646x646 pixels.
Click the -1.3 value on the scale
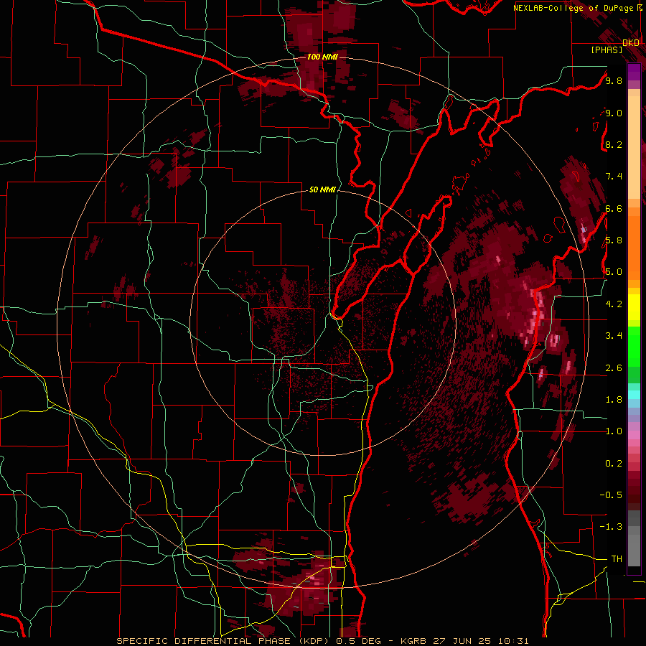pyautogui.click(x=611, y=527)
